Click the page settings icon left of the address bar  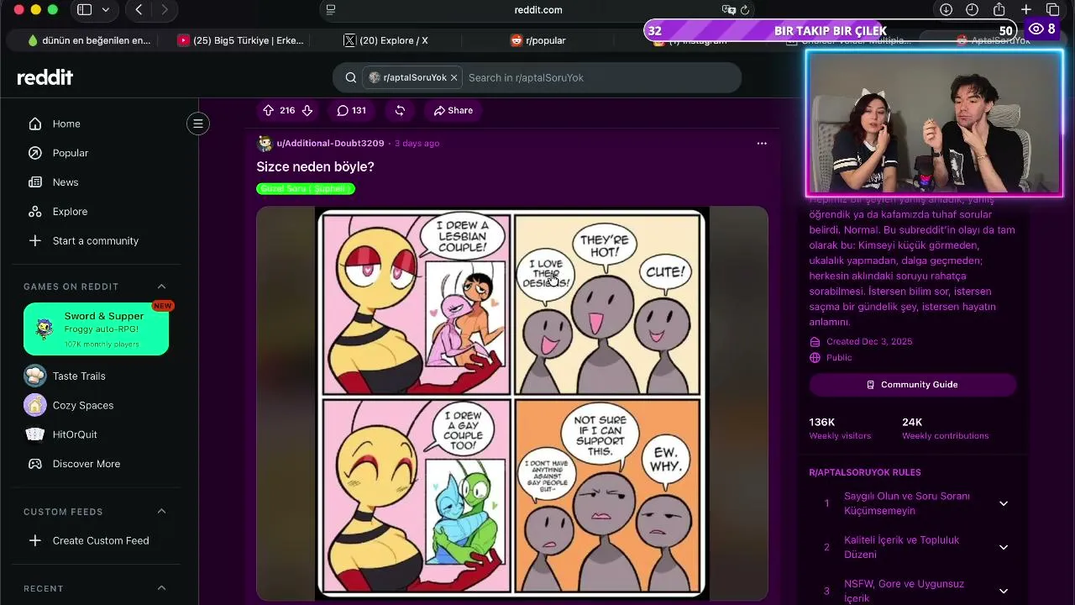click(331, 10)
